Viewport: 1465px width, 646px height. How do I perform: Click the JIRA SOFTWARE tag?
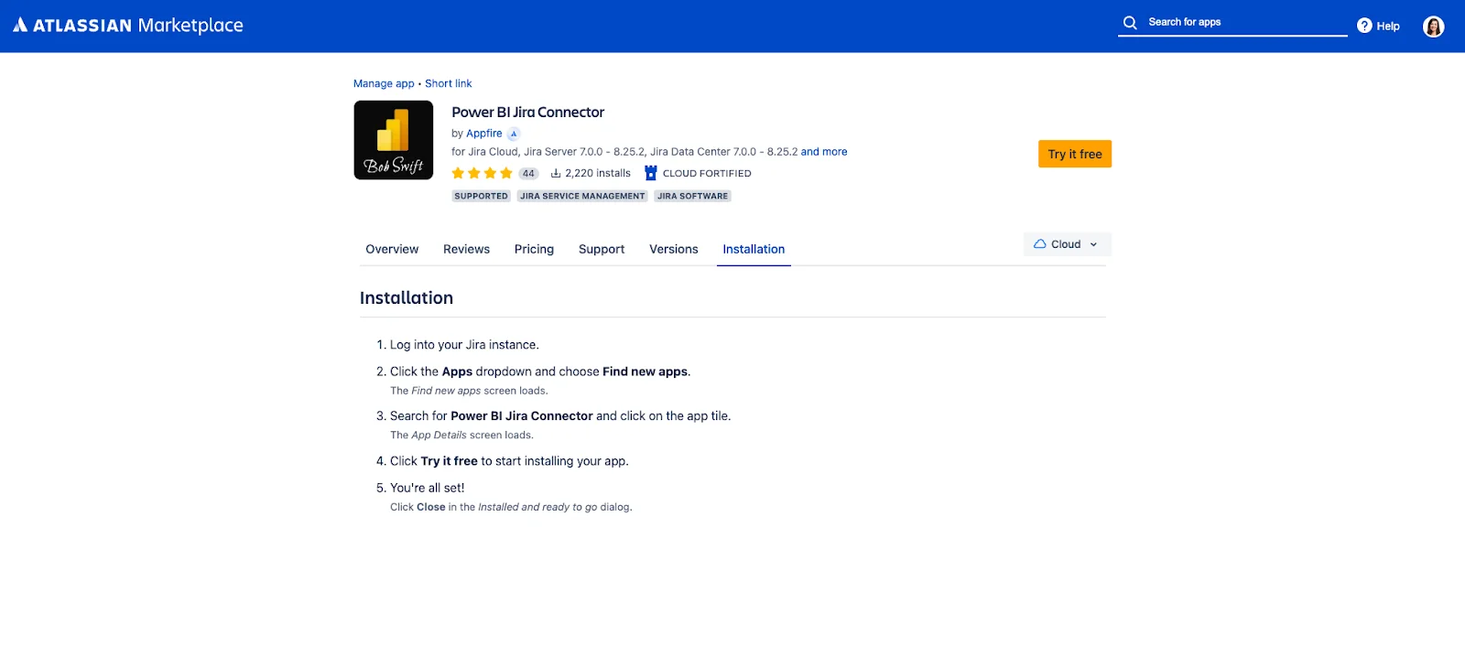(692, 196)
